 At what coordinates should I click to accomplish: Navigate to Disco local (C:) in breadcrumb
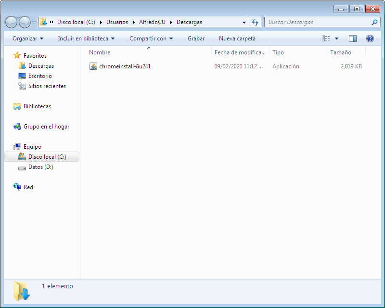[76, 22]
